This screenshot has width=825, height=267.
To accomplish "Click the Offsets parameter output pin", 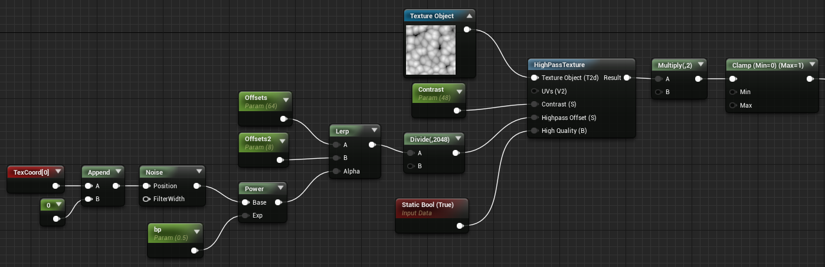I will 283,119.
